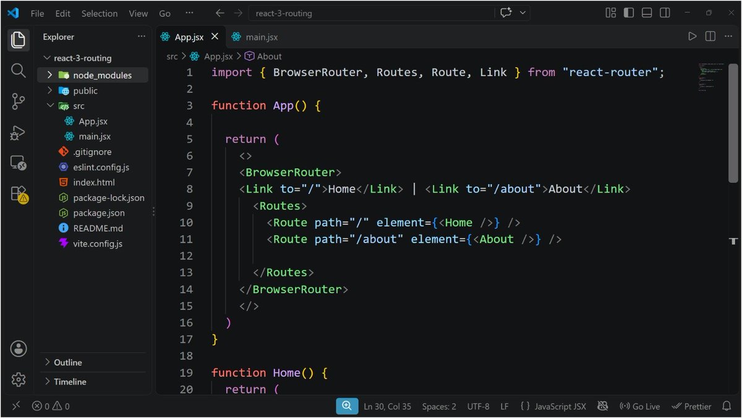Viewport: 742px width, 418px height.
Task: Open the View menu
Action: point(138,13)
